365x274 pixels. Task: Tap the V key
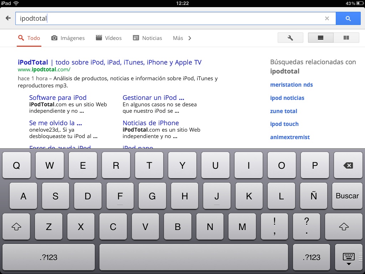tap(145, 227)
